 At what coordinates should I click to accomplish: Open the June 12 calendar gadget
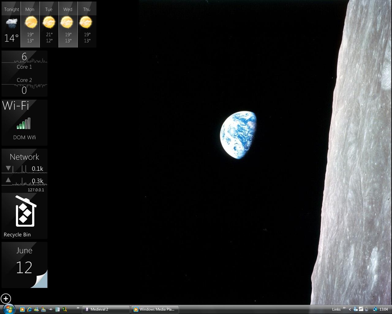coord(24,265)
